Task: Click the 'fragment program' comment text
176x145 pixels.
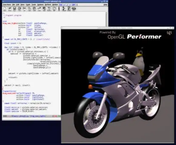Action: [13, 15]
